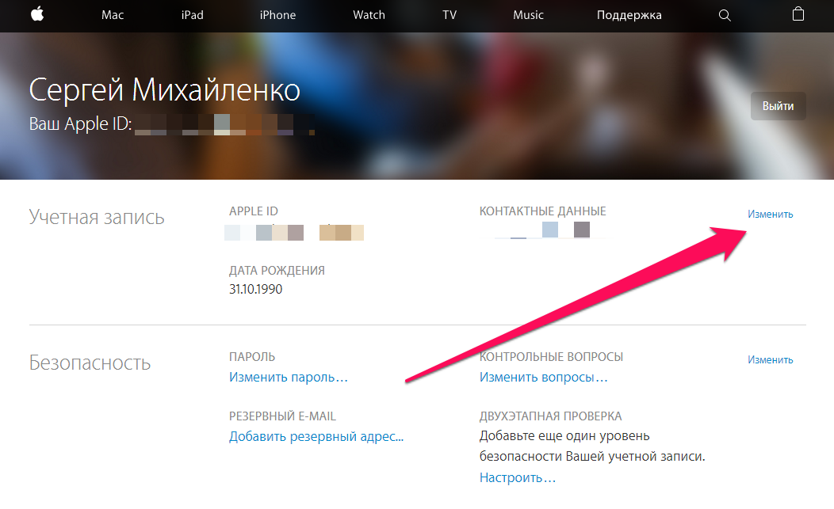Screen dimensions: 834x509
Task: Open the search magnifier icon
Action: (725, 15)
